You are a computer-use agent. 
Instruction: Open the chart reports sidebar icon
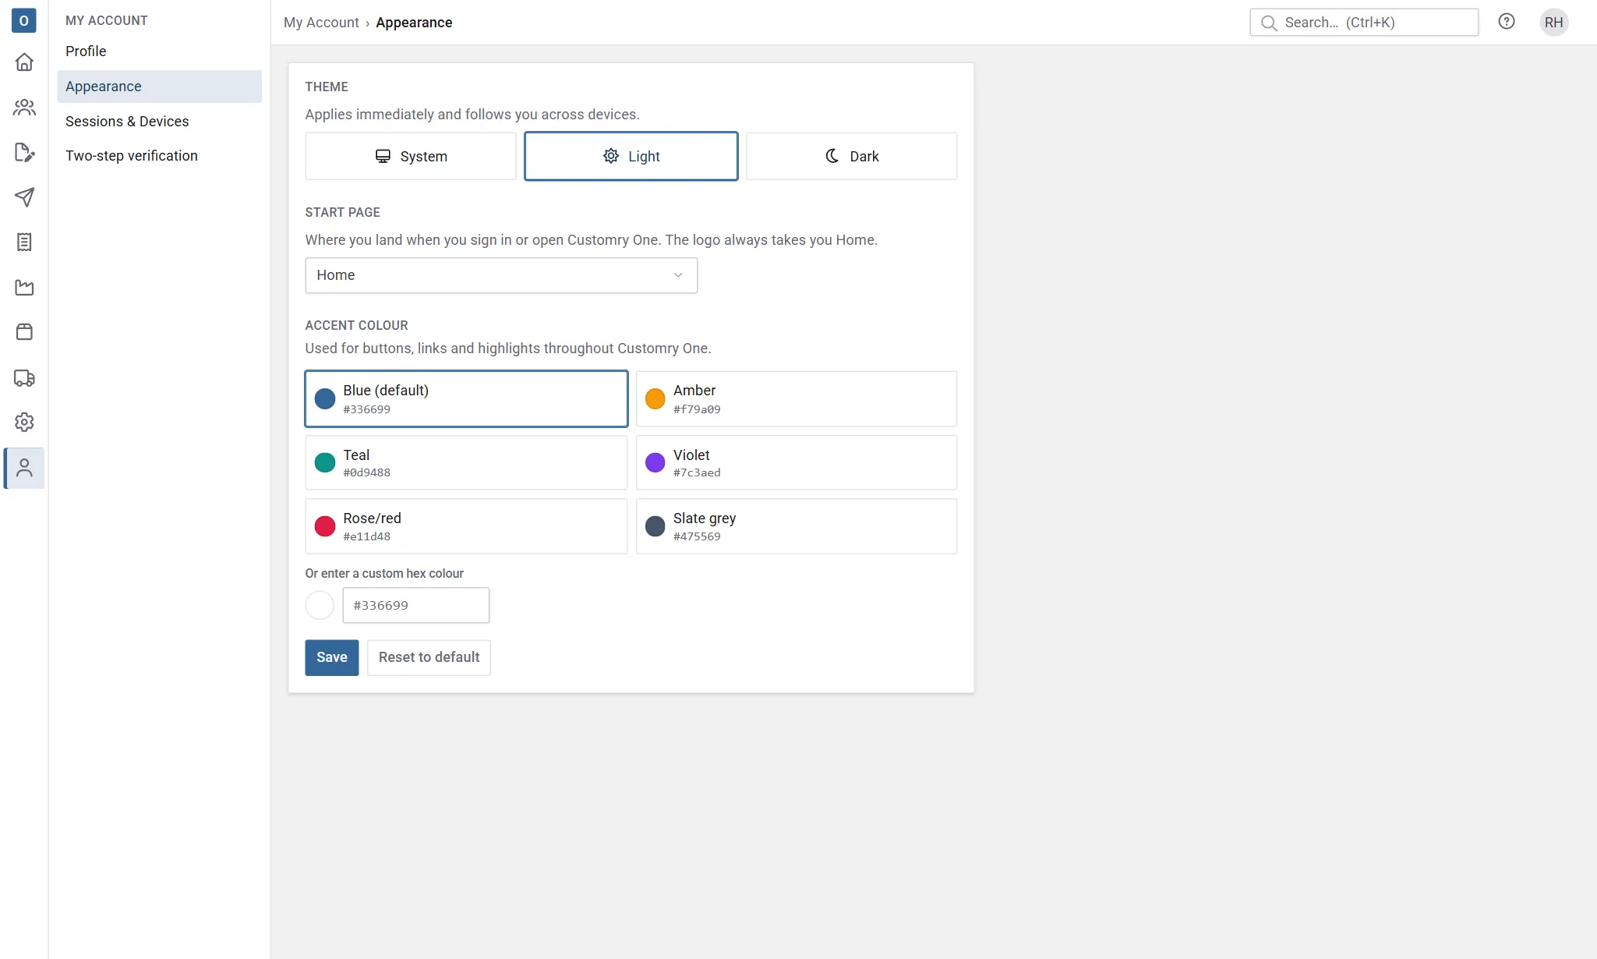[x=24, y=287]
